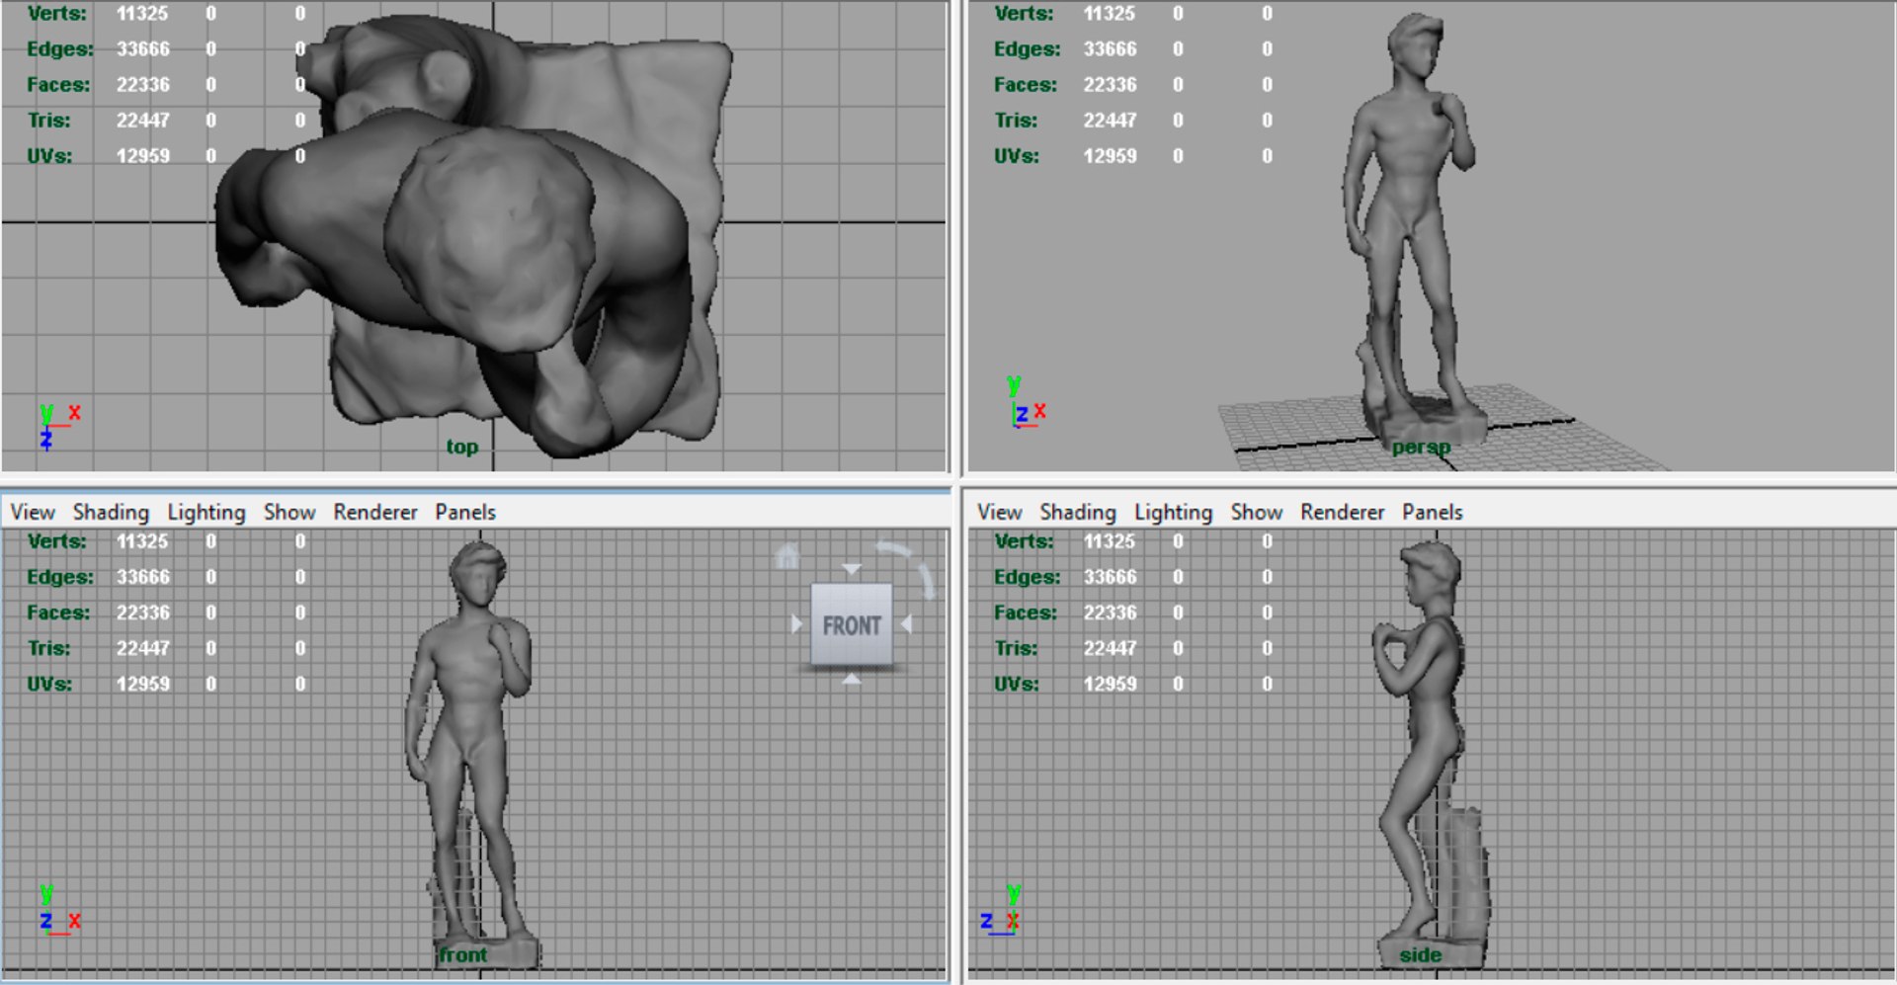Open the Renderer menu in the side panel
The width and height of the screenshot is (1897, 985).
[1343, 512]
